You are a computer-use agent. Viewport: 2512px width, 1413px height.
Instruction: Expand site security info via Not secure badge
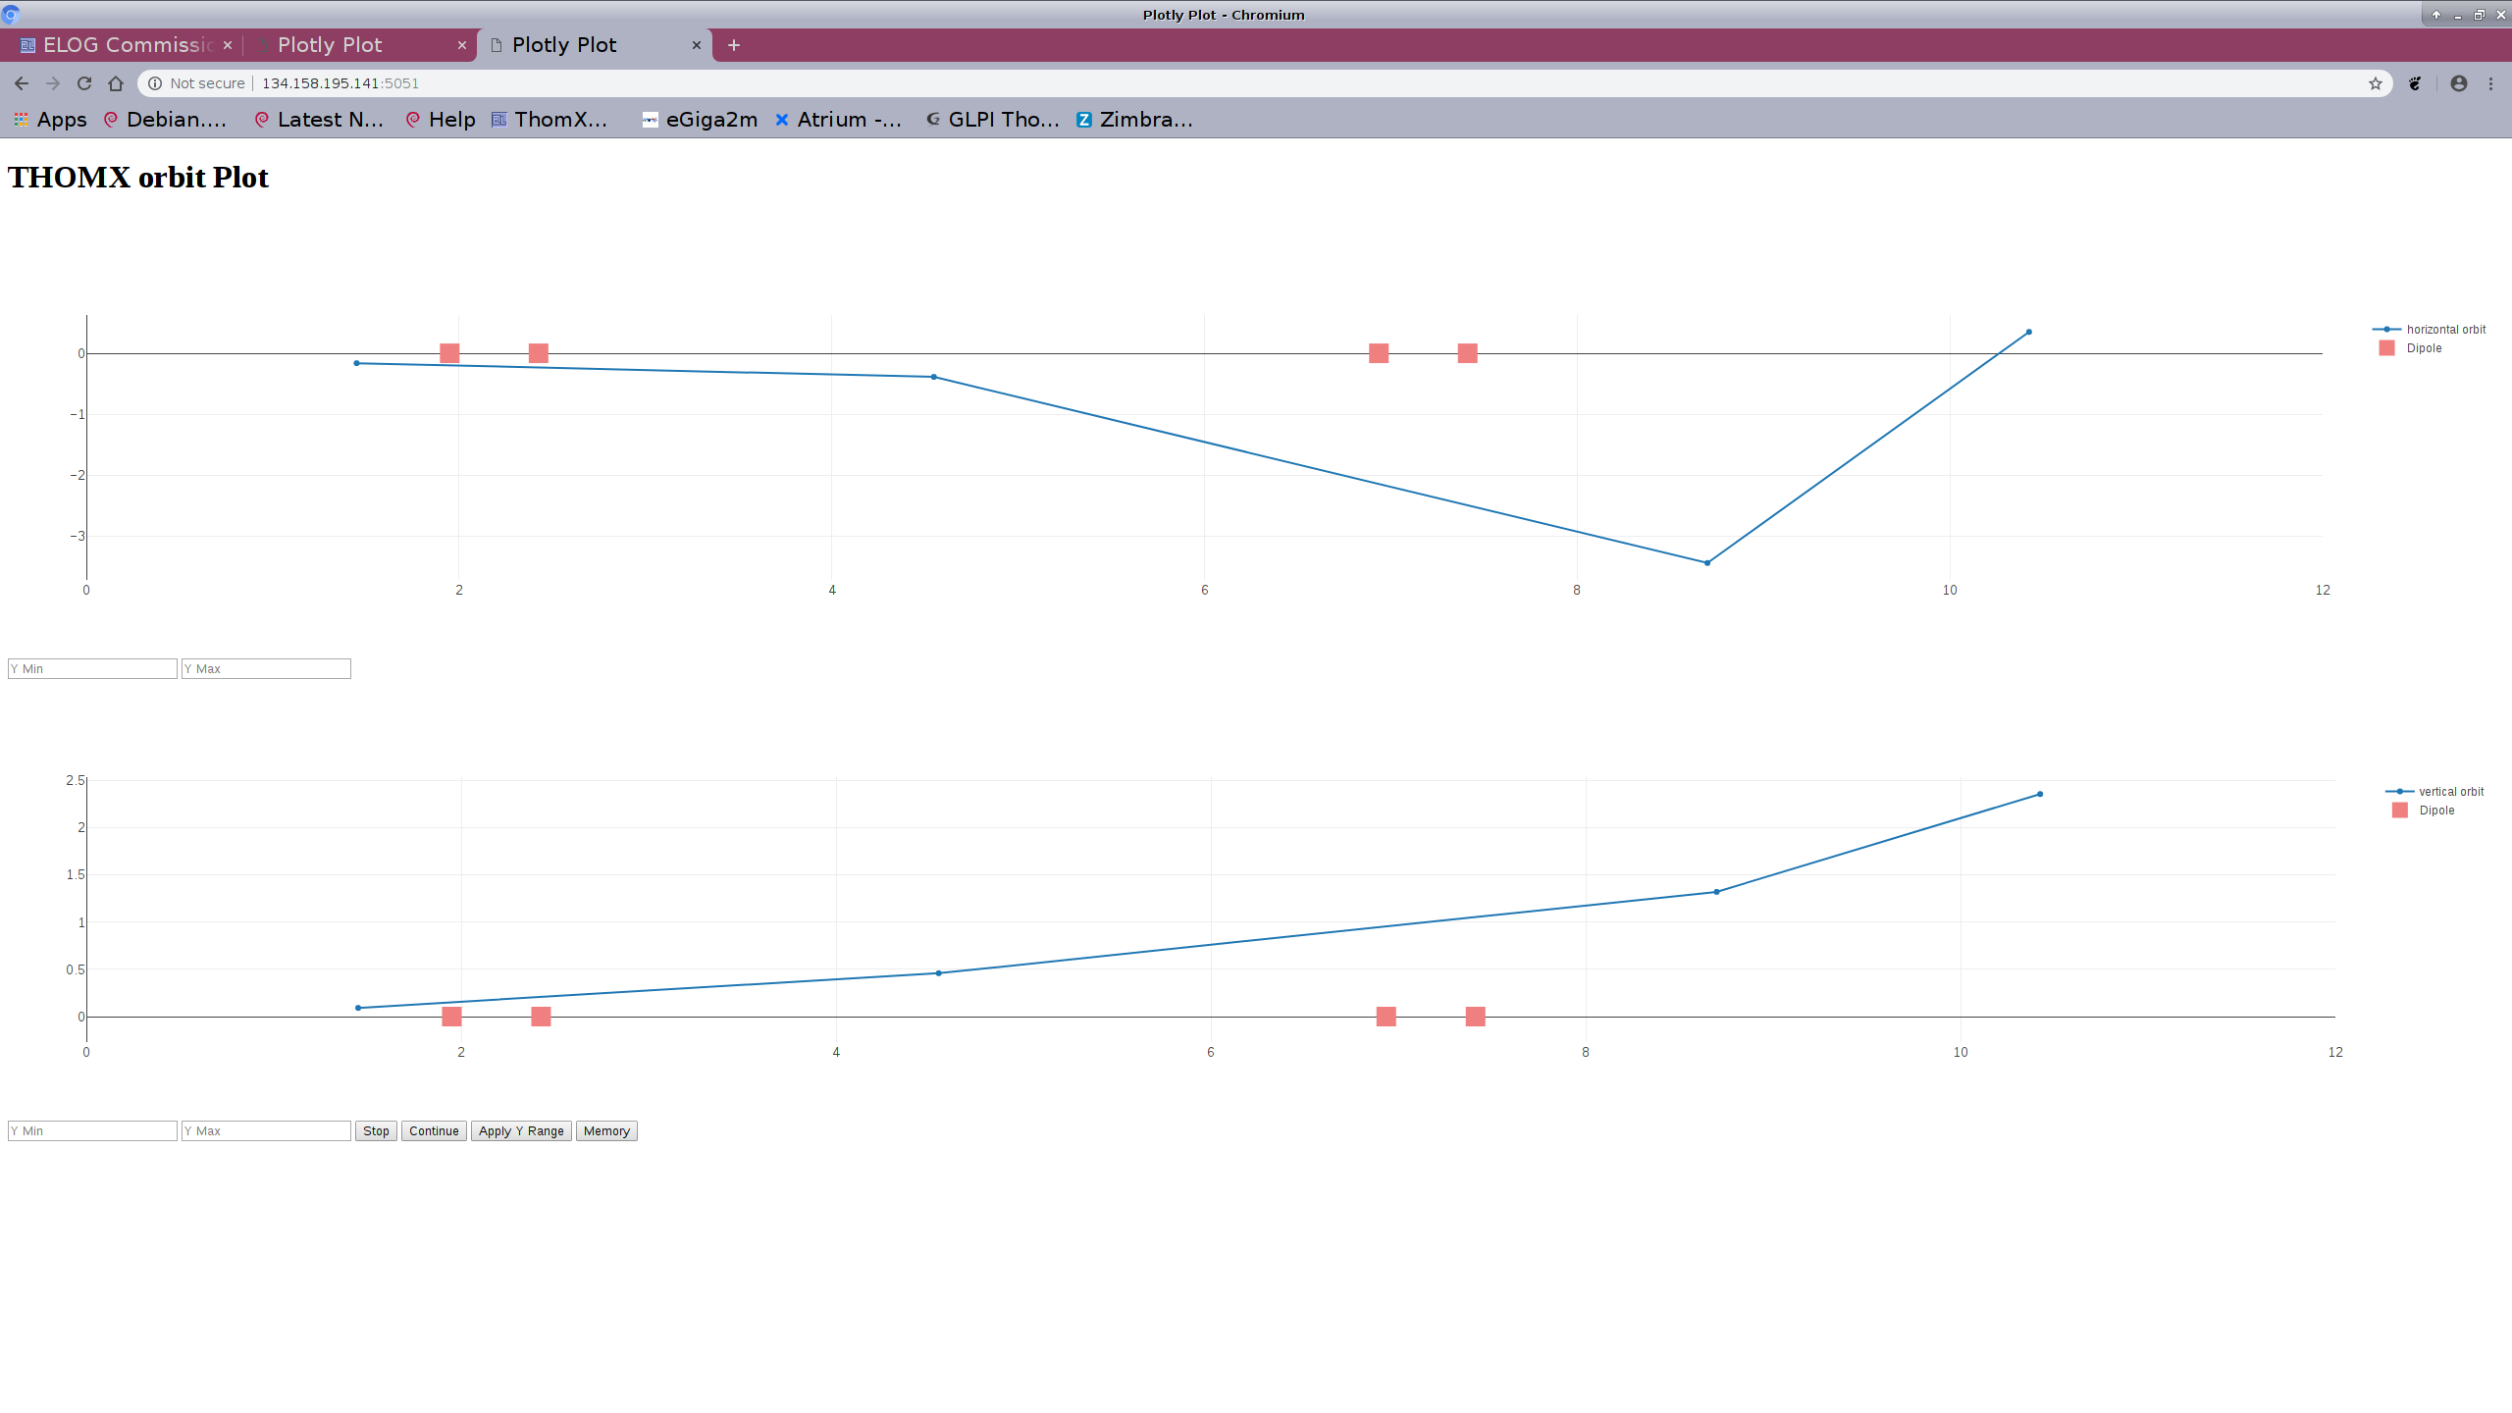tap(195, 83)
